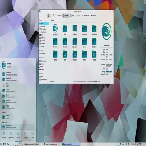Open the Control menu in Dolphin
The image size is (146, 146).
coord(93,15)
